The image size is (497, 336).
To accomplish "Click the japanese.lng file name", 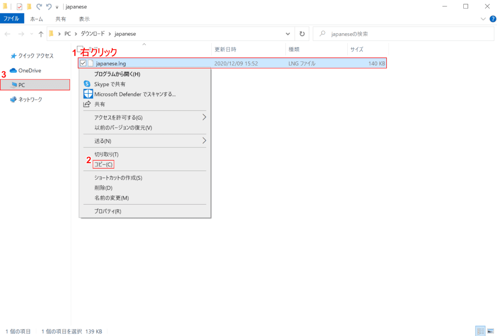I will [x=111, y=63].
